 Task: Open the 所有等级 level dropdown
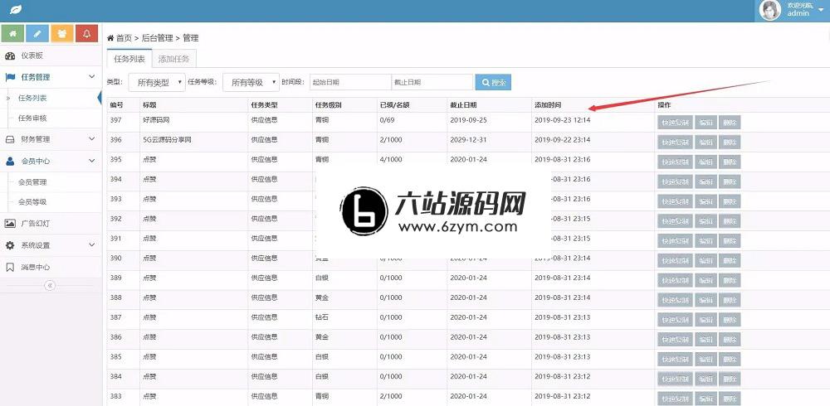pyautogui.click(x=251, y=82)
